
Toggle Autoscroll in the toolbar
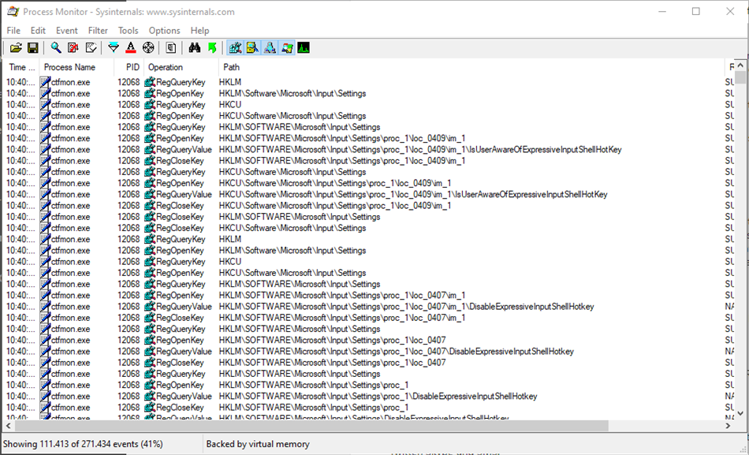pos(73,48)
